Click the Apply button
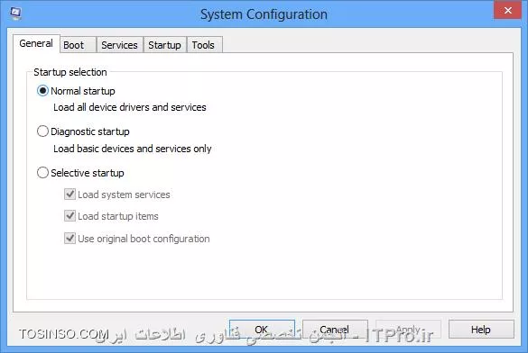 pos(408,330)
